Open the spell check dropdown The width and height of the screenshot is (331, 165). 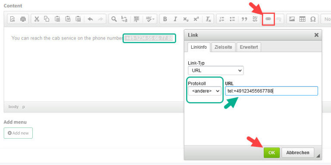pos(150,19)
